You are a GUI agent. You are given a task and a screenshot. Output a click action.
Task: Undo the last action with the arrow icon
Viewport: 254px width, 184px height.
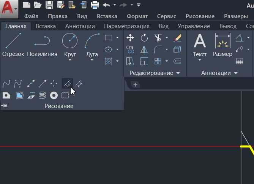pos(106,5)
